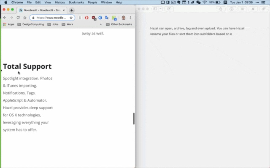Open the Notification Center list icon

[x=263, y=3]
